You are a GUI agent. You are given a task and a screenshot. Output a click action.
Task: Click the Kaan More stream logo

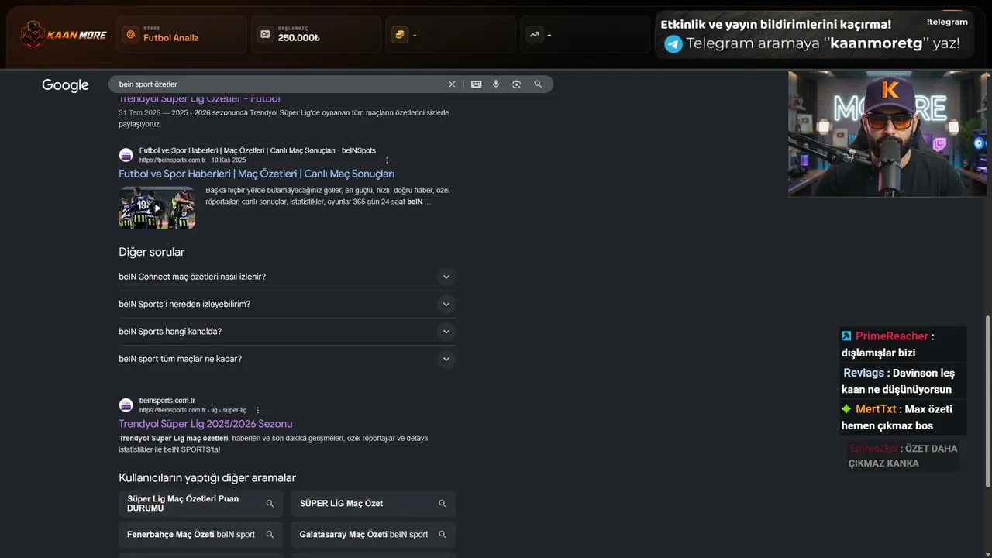tap(64, 35)
